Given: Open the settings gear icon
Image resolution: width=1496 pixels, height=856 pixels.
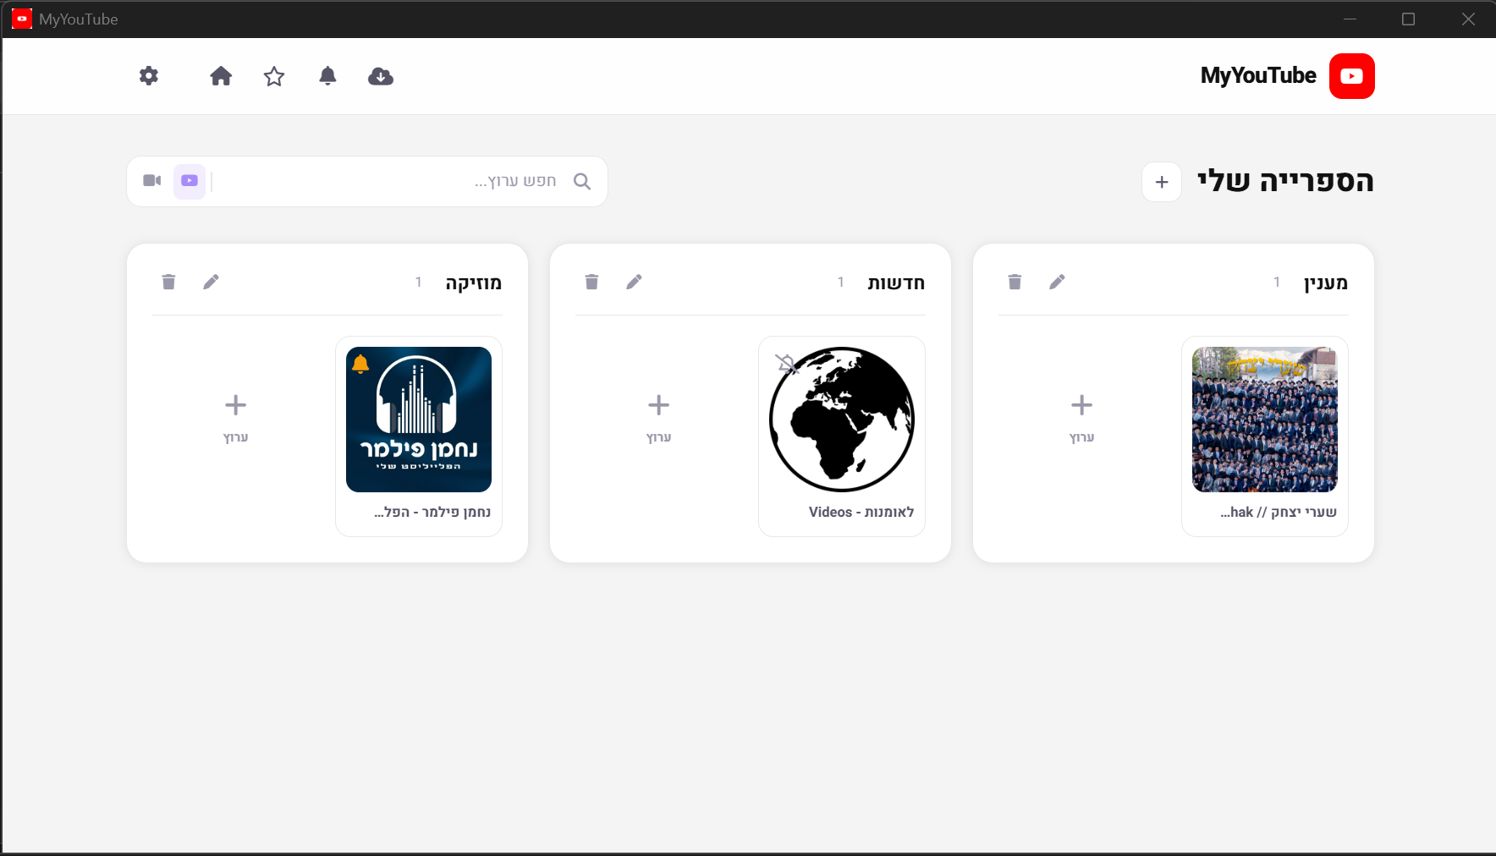Looking at the screenshot, I should (x=149, y=76).
